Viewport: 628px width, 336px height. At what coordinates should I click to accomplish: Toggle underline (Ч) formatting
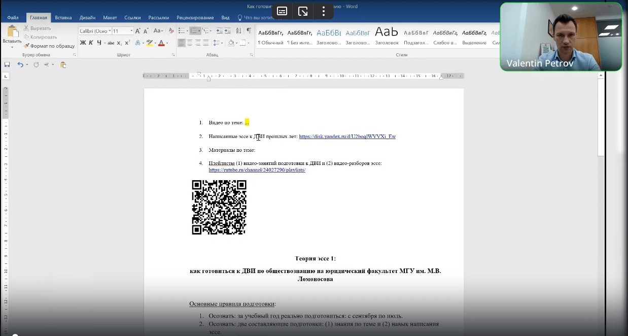click(x=99, y=43)
